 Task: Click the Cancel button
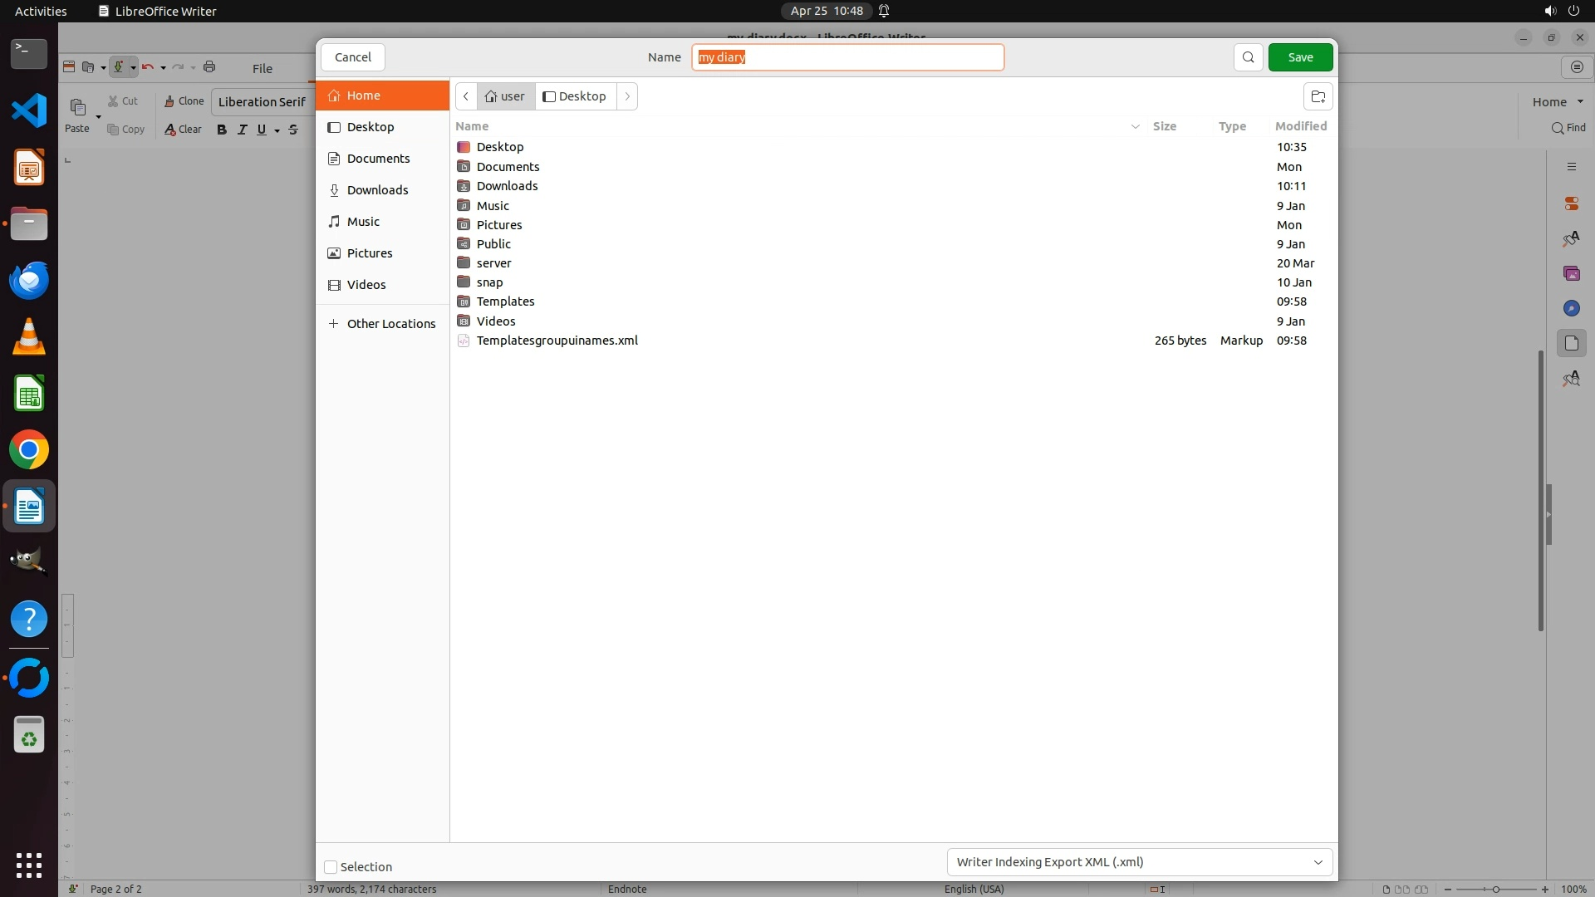[x=353, y=57]
